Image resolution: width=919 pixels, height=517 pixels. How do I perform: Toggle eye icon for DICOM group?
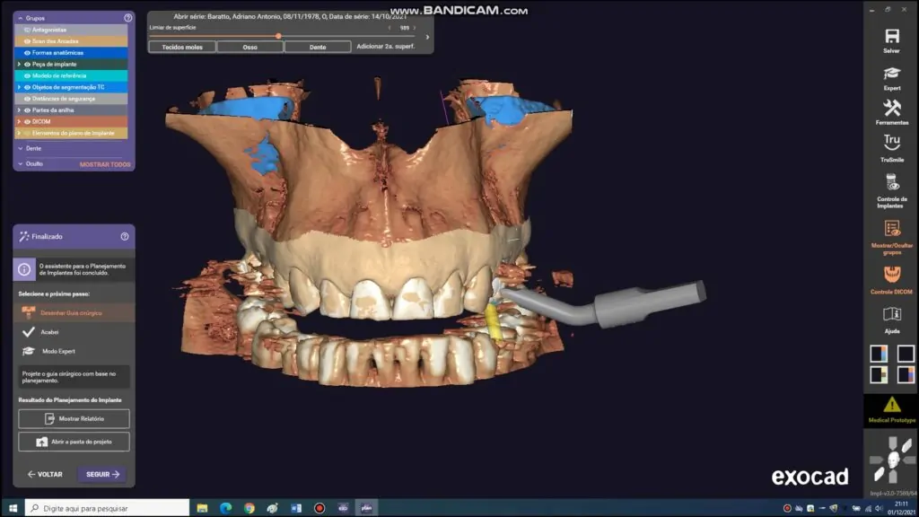pos(27,121)
